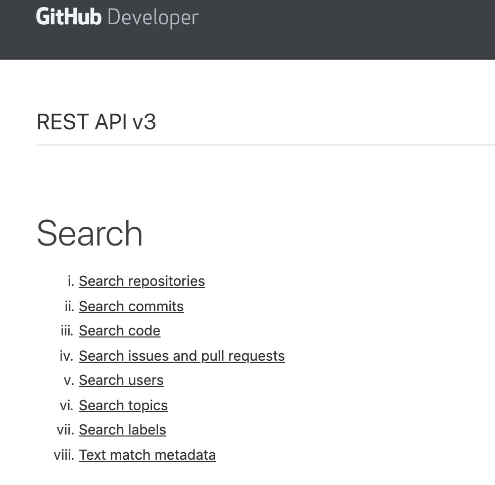Open Search issues and pull requests link

(x=182, y=356)
